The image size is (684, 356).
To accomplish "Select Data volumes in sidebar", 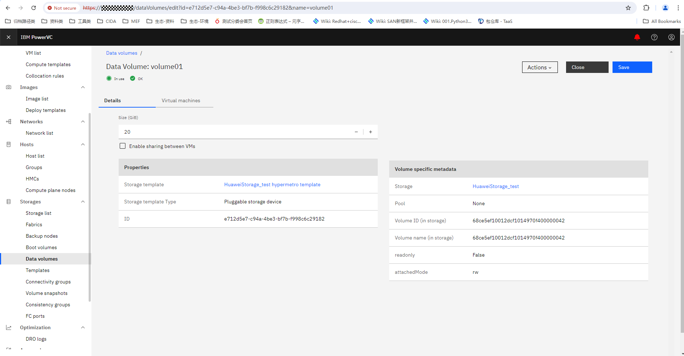I will pos(46,259).
